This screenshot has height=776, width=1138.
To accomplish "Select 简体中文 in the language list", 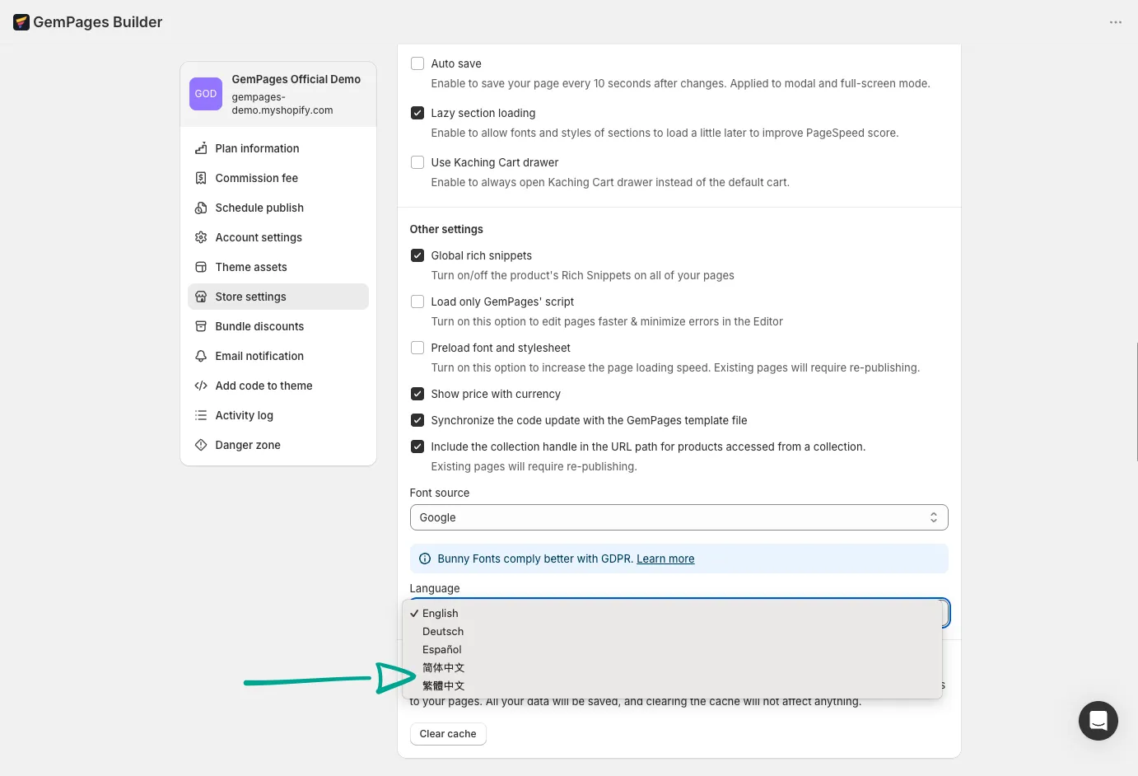I will point(672,667).
